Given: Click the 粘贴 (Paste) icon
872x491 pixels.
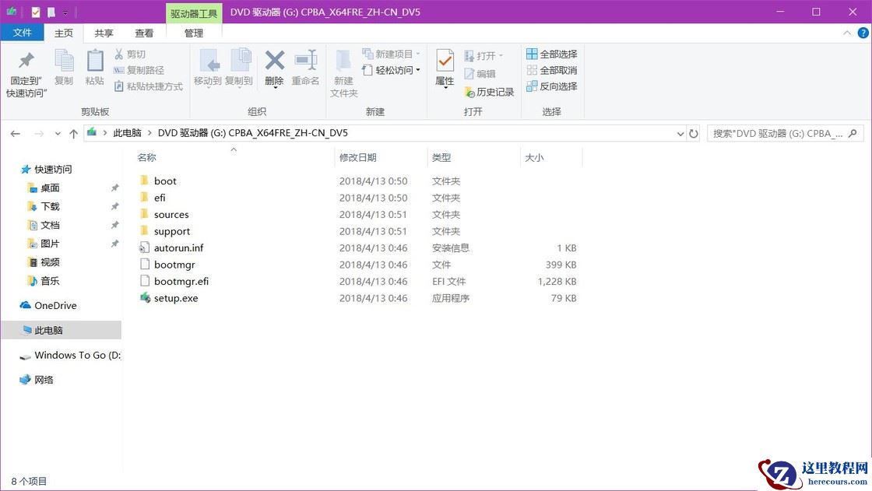Looking at the screenshot, I should 94,68.
